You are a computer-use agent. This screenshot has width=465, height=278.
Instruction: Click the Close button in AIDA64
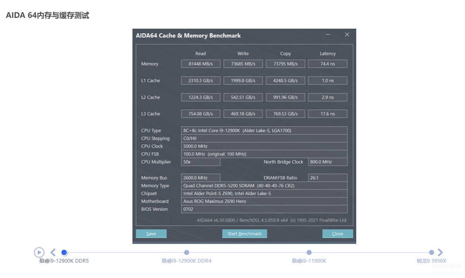(x=338, y=234)
